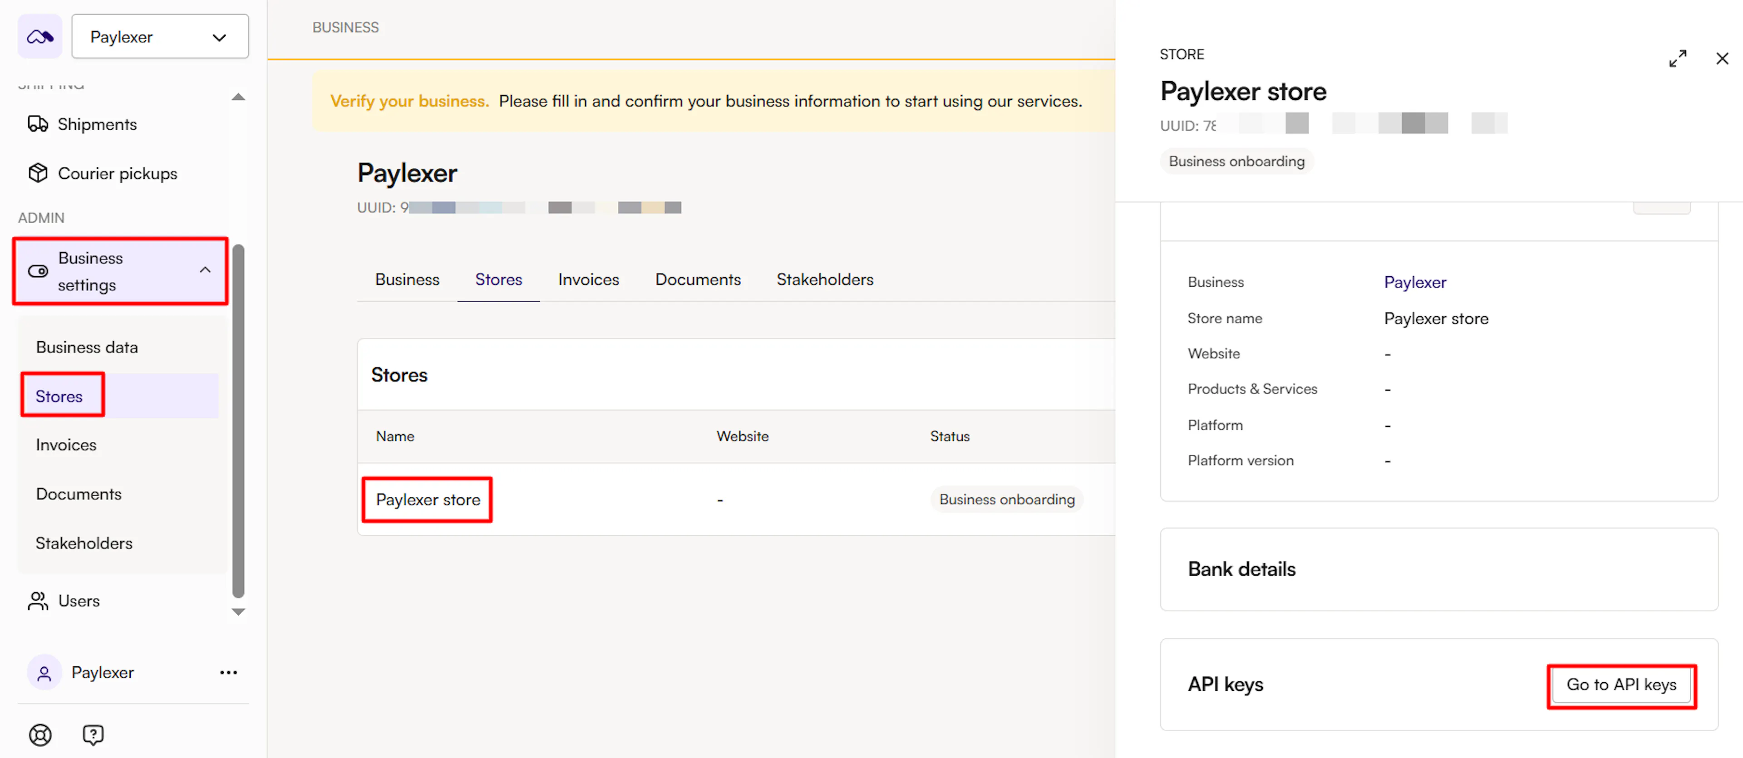Collapse the Business settings section chevron
Screen dimensions: 1743x758
[x=205, y=270]
